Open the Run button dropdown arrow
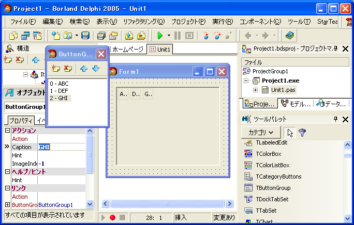 pos(169,36)
